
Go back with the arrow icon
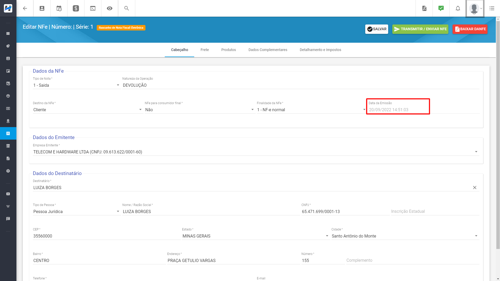[25, 8]
